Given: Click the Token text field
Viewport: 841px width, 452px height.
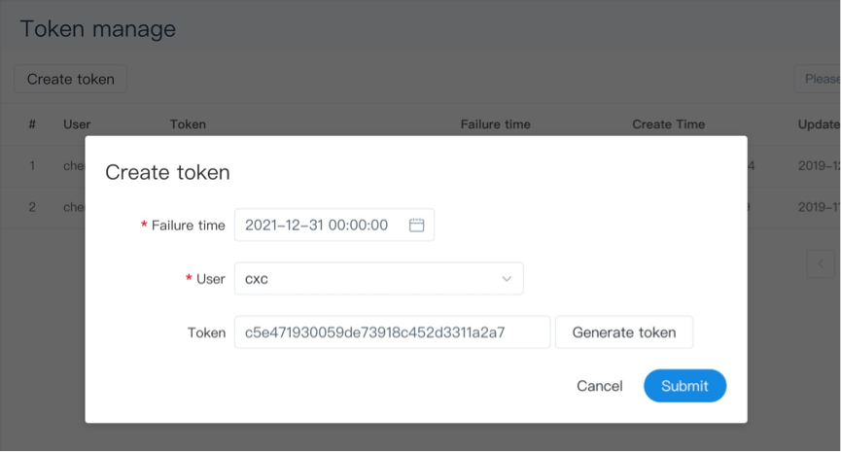Looking at the screenshot, I should click(392, 332).
